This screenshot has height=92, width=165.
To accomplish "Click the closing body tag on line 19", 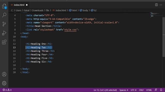I will [25, 69].
